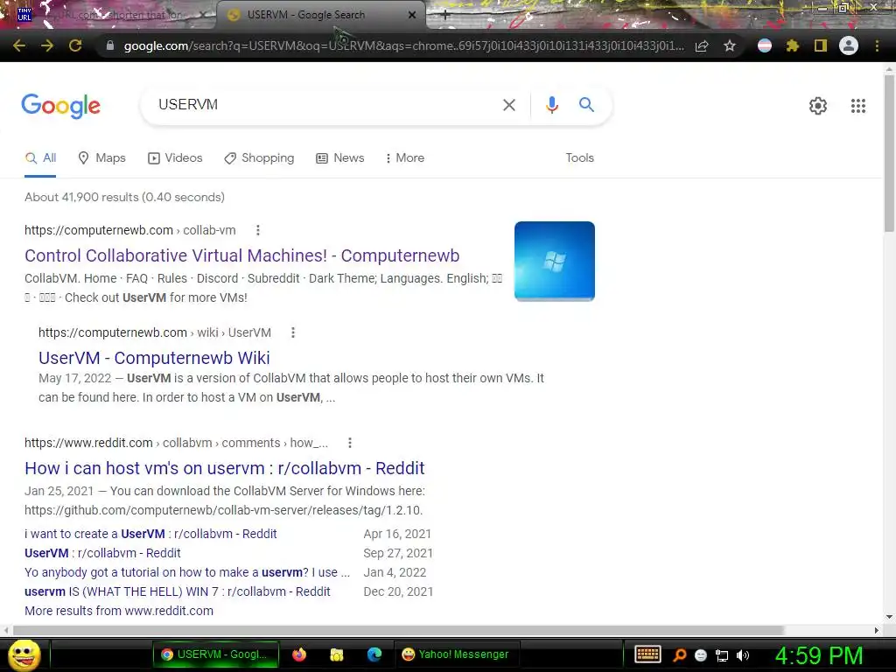The height and width of the screenshot is (672, 896).
Task: Switch to the Shopping tab
Action: pos(259,158)
